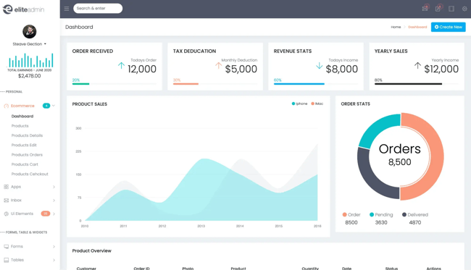Click the orange badge beside UI Elements
Viewport: 471px width, 270px height.
click(x=46, y=214)
